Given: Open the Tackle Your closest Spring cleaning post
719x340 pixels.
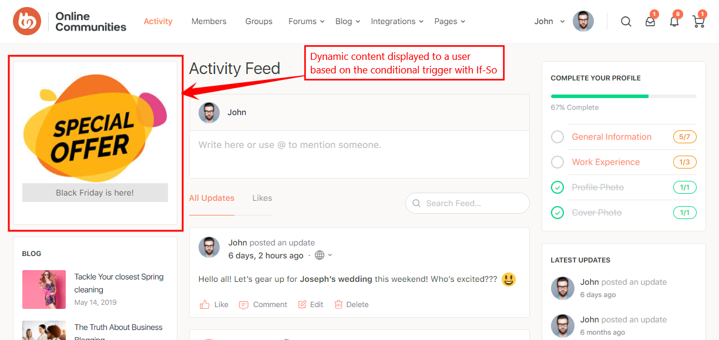Looking at the screenshot, I should click(120, 283).
